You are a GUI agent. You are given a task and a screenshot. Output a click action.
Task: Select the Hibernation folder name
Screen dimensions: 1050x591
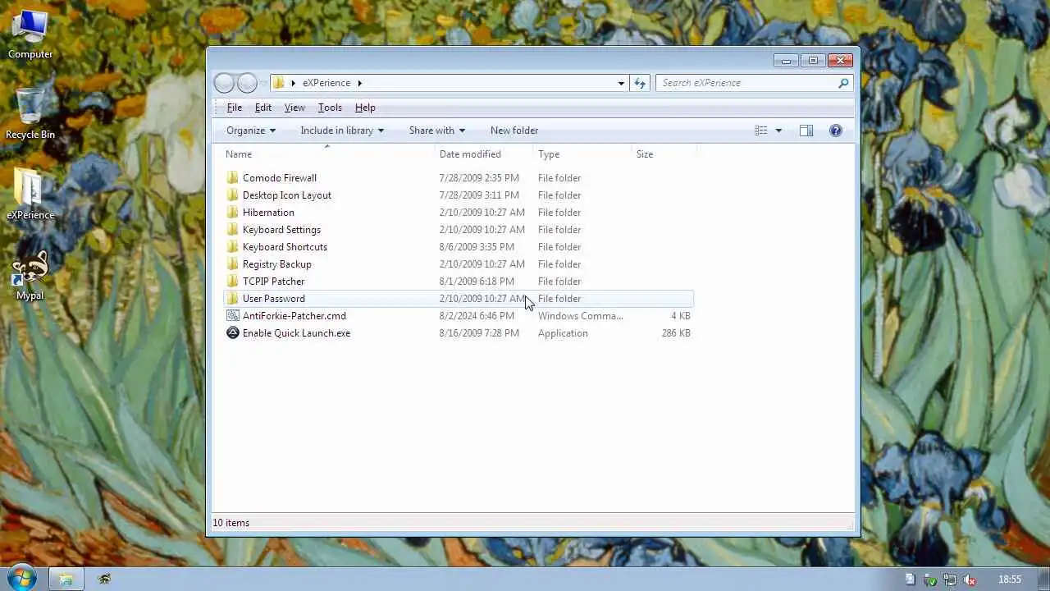268,213
